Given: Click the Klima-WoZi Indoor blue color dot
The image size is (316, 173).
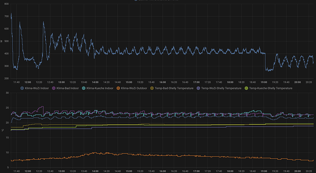Looking at the screenshot, I should point(22,88).
